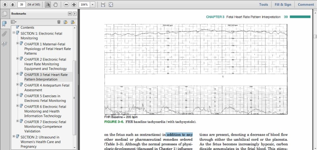Viewport: 317px width, 150px height.
Task: Expand CHAPTER 1 Maternal-Fetal Physiology bookmark
Action: tap(18, 43)
